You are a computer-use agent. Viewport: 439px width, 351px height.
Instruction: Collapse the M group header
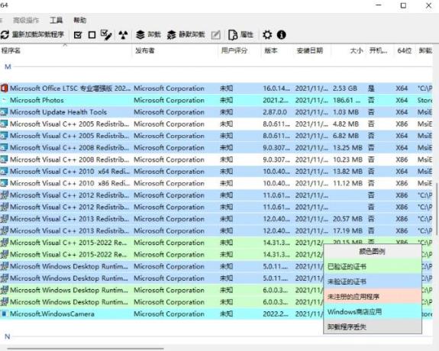[x=8, y=67]
